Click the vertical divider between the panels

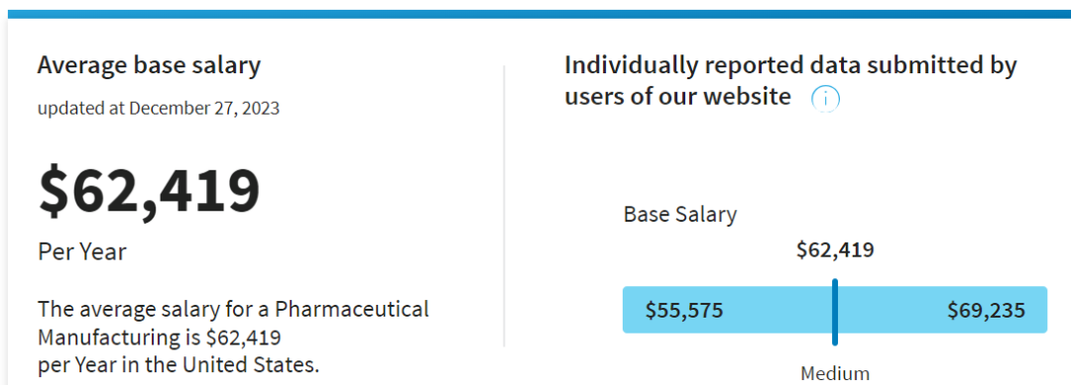point(504,207)
